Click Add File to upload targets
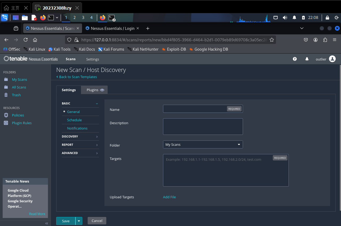The image size is (341, 226). (x=169, y=197)
